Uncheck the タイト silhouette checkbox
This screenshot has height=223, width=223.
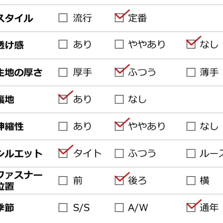coord(63,153)
